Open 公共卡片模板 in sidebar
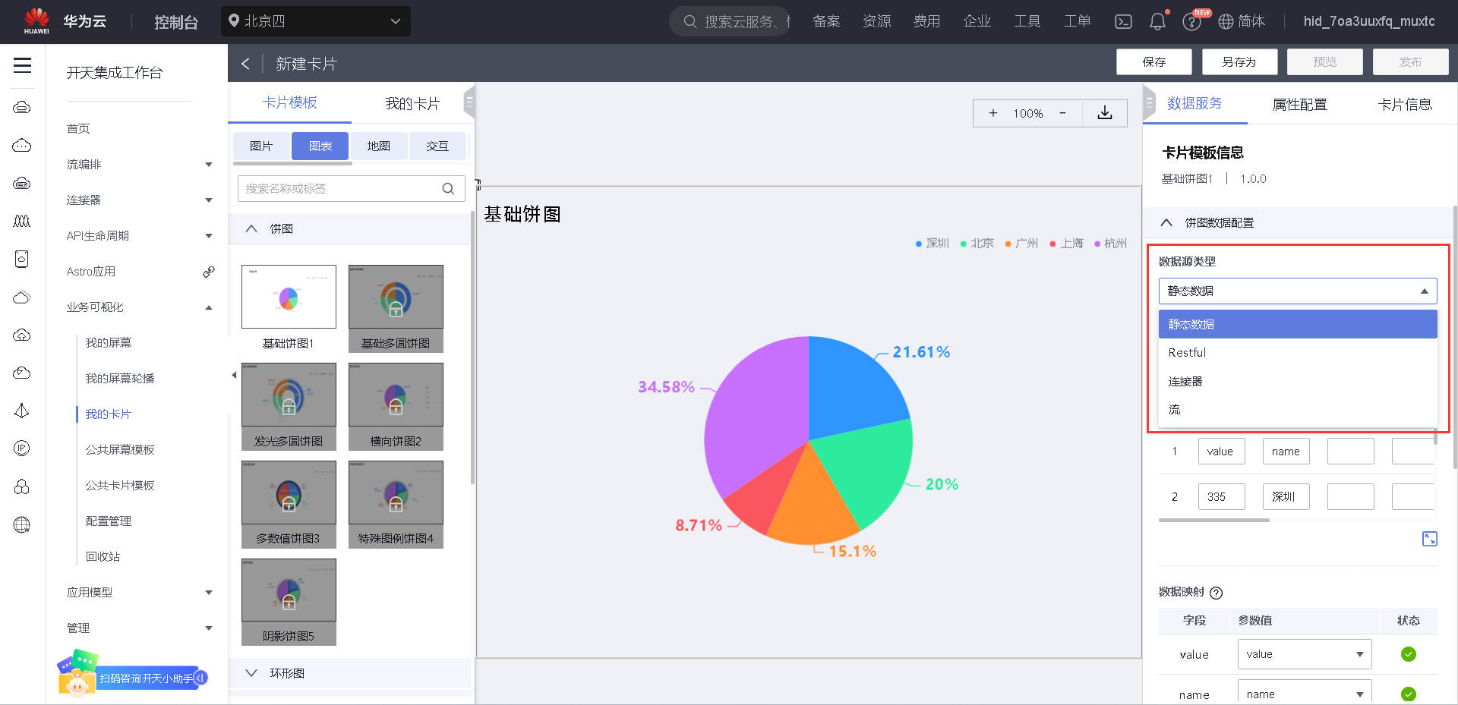This screenshot has width=1458, height=705. 120,486
